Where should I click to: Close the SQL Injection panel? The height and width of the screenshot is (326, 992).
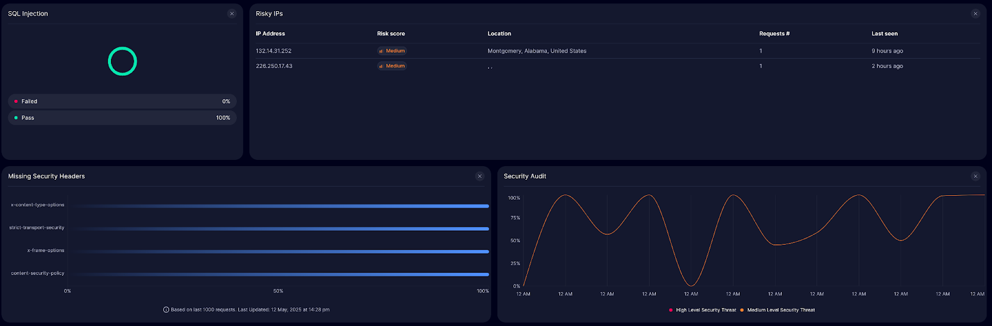pyautogui.click(x=232, y=14)
